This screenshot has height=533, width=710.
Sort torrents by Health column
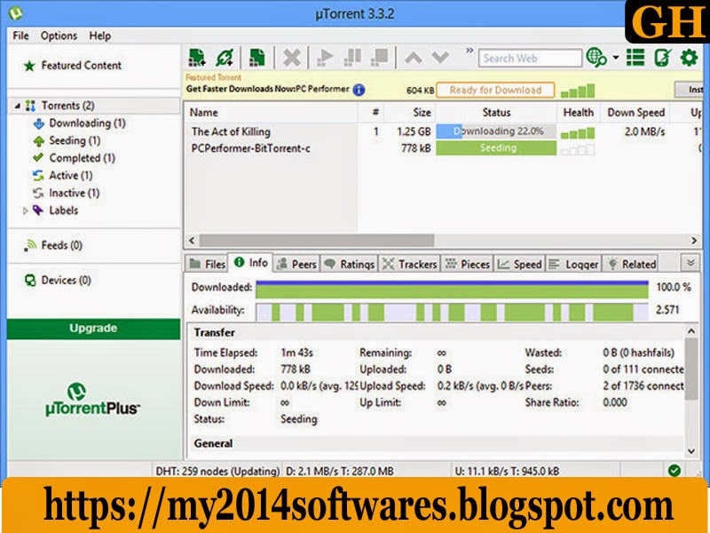click(579, 113)
